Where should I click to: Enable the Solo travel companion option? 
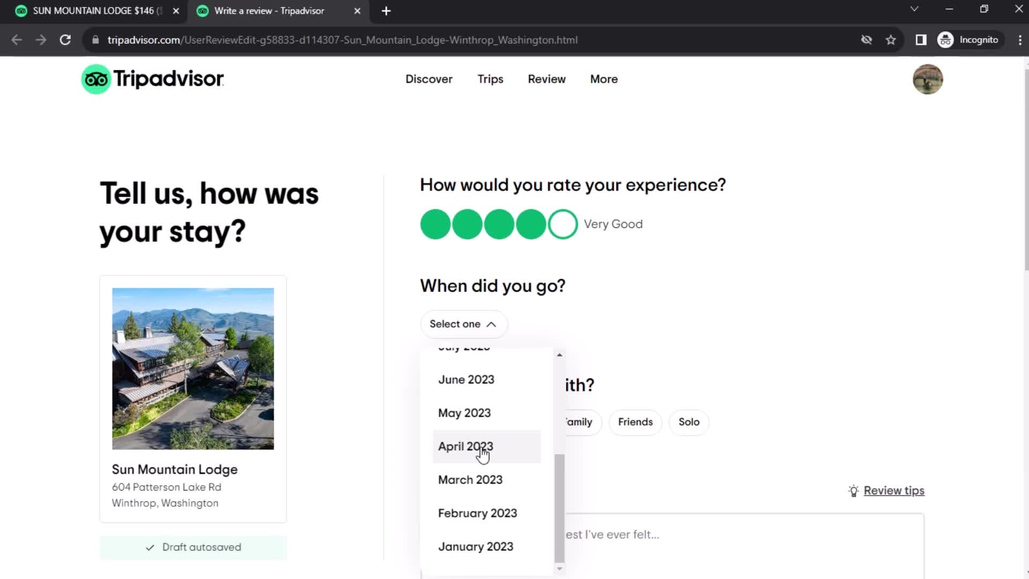[x=688, y=421]
